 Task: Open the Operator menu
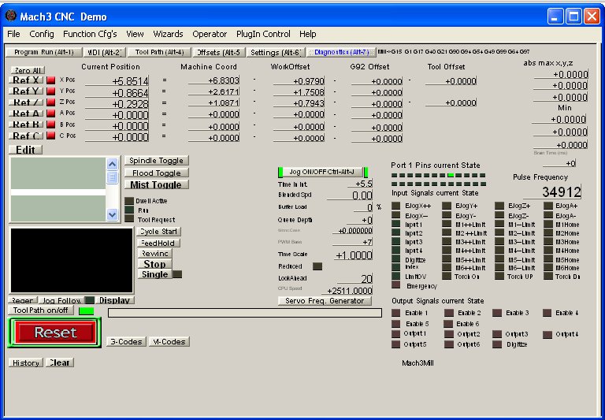pyautogui.click(x=210, y=34)
